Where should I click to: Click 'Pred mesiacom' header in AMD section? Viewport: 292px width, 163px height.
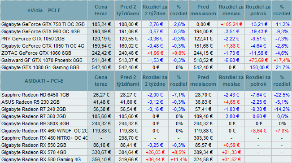coord(203,81)
